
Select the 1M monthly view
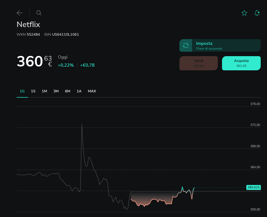click(44, 91)
